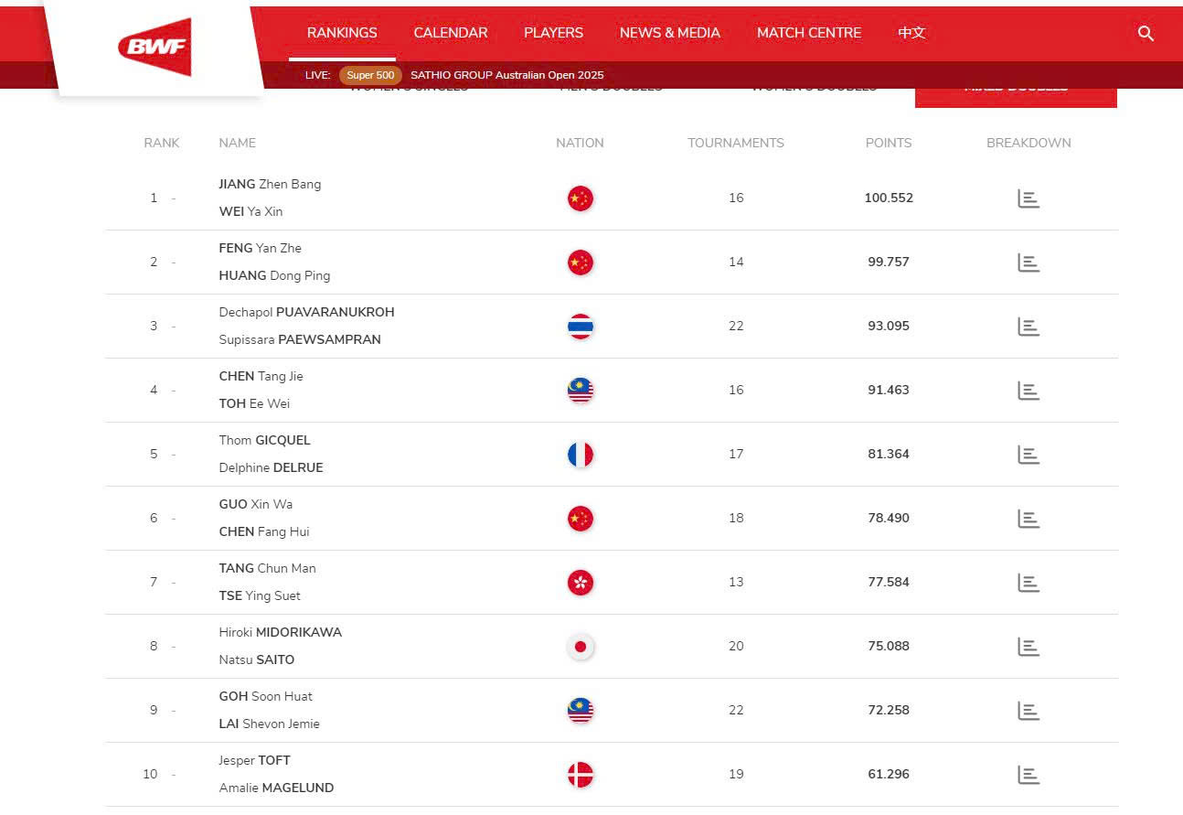Click the Japan flag icon in rank 8 row

coord(581,647)
